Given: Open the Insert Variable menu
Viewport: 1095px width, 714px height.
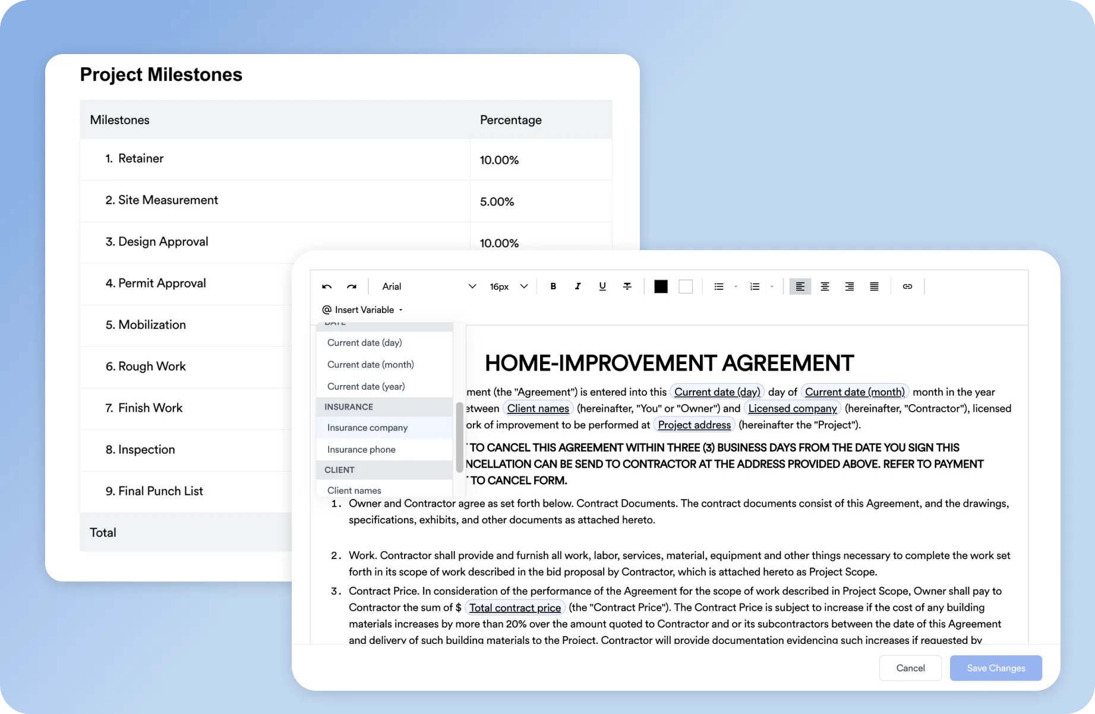Looking at the screenshot, I should [362, 309].
